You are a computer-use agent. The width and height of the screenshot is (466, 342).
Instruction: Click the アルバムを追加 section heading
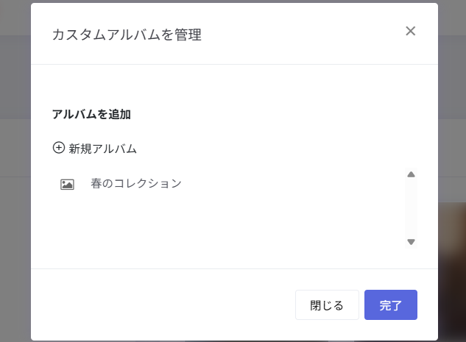(91, 114)
